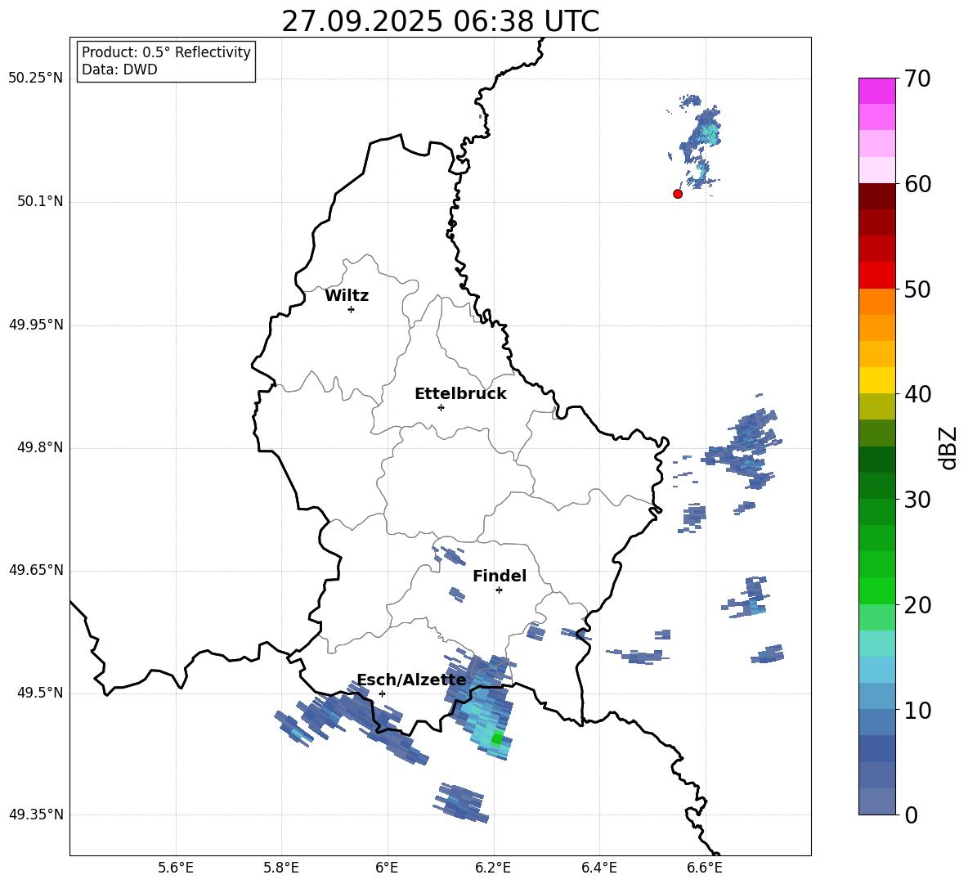
Task: Click the Esch/Alzette city label
Action: coord(412,680)
